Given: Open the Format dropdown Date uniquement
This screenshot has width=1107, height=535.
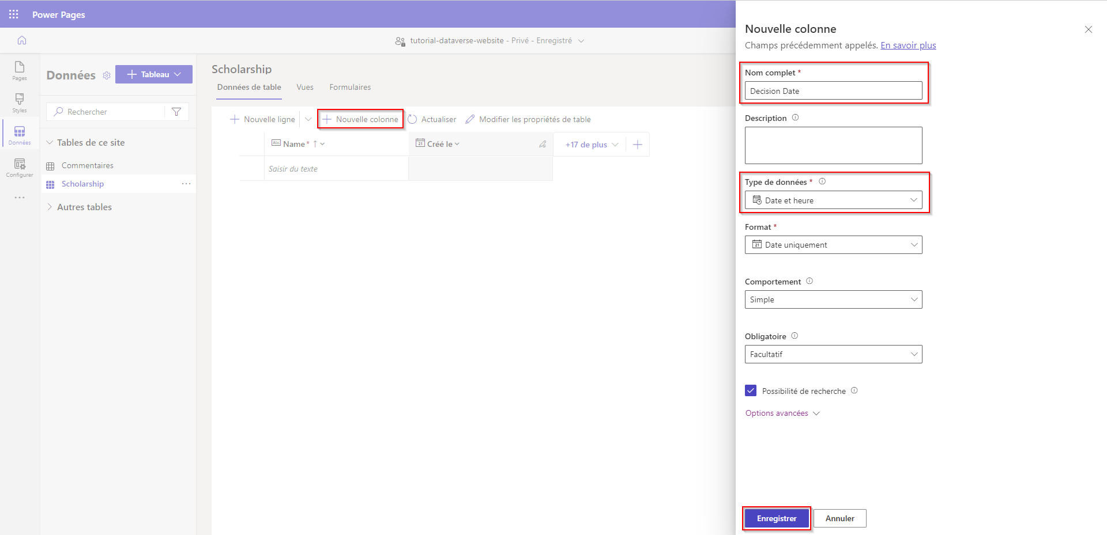Looking at the screenshot, I should coord(833,245).
